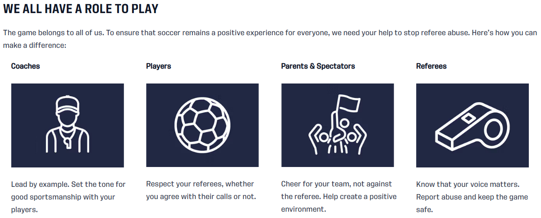Select the Coaches heading
Image resolution: width=541 pixels, height=218 pixels.
(25, 66)
